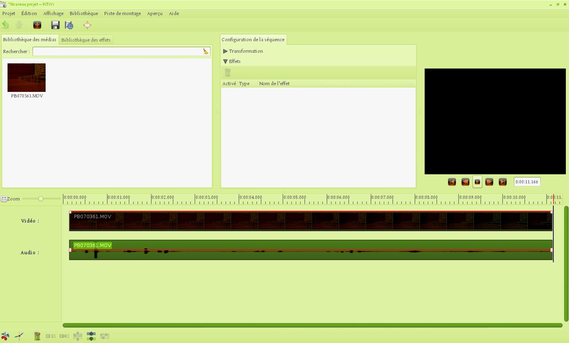Ungroup clips using blue and green arrows icon
The image size is (569, 343).
point(91,336)
